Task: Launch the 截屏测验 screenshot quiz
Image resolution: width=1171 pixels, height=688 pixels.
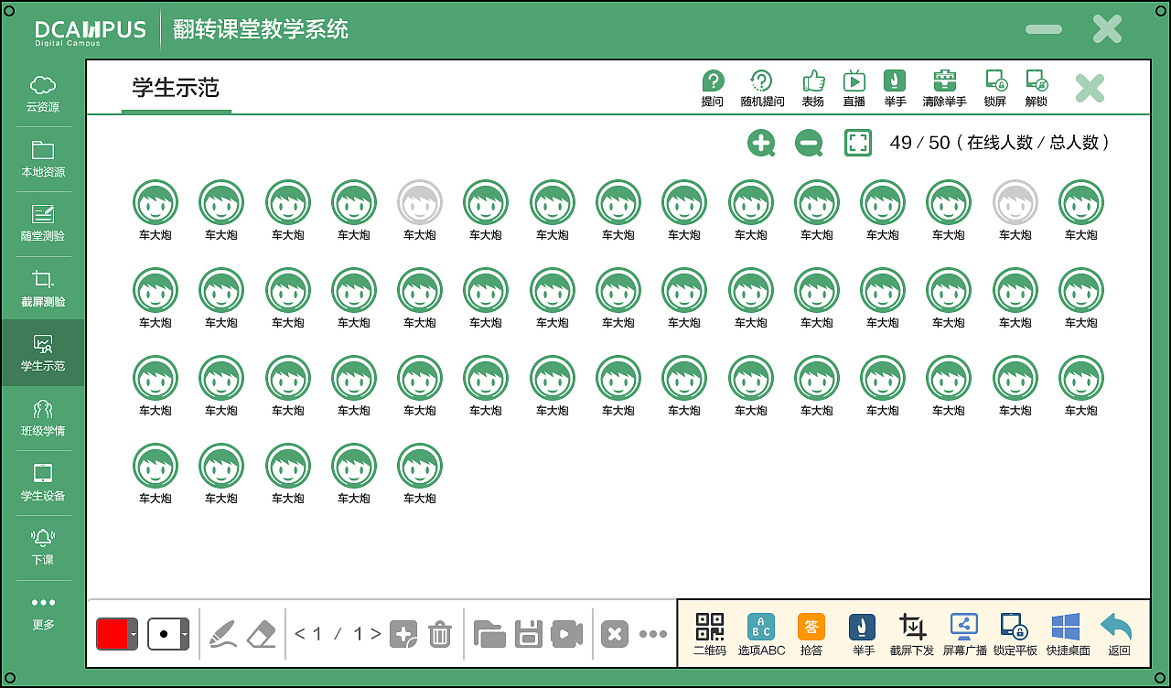Action: pos(43,289)
